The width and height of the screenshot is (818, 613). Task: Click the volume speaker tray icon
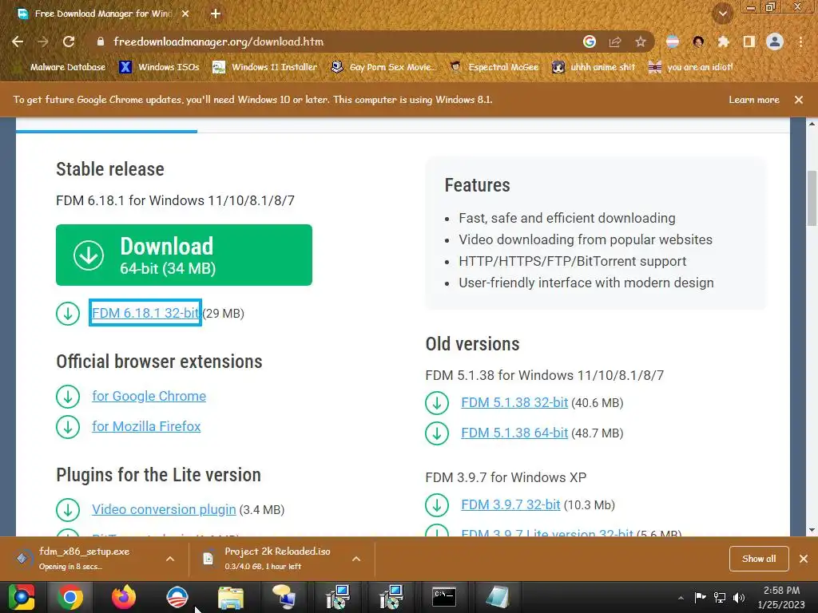[738, 598]
